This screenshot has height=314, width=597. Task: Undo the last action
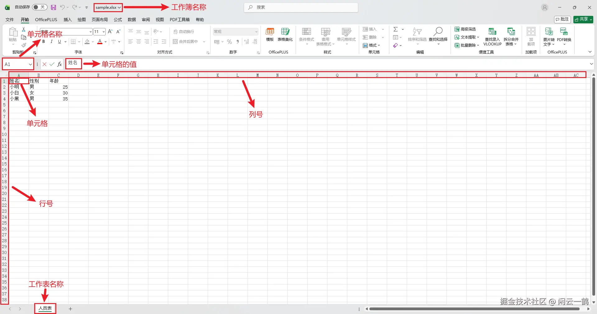point(62,7)
